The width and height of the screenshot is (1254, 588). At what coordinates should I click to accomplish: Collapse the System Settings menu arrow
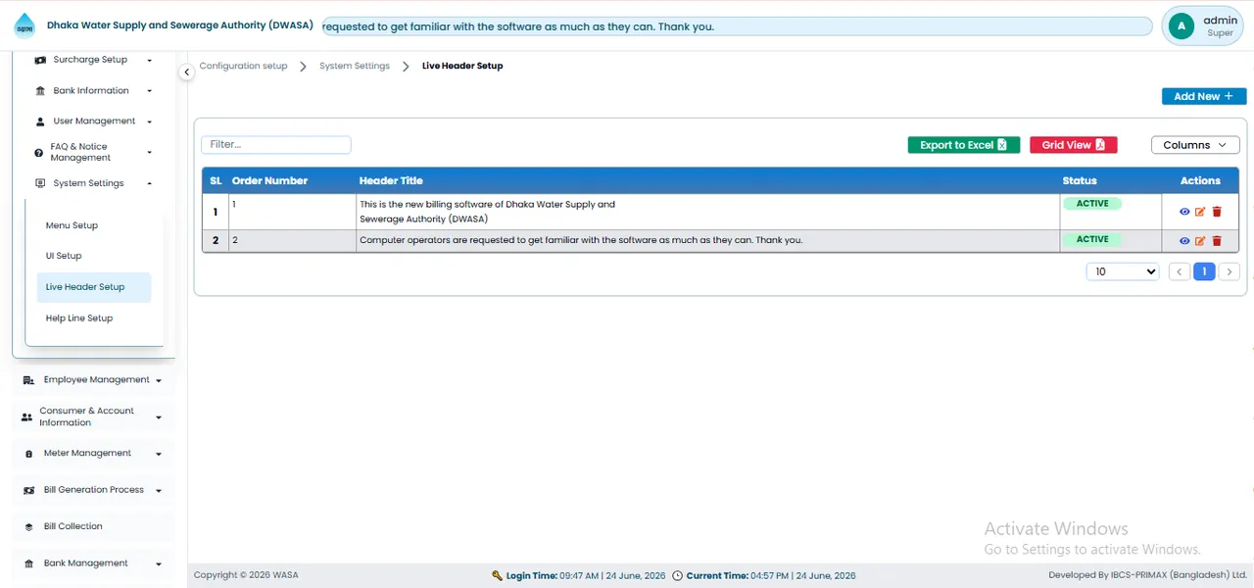pos(150,183)
